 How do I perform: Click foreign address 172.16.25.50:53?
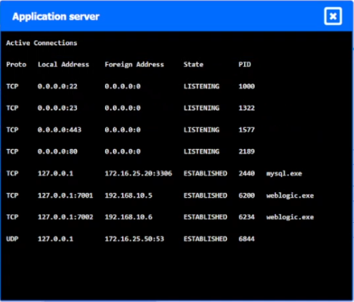(134, 238)
